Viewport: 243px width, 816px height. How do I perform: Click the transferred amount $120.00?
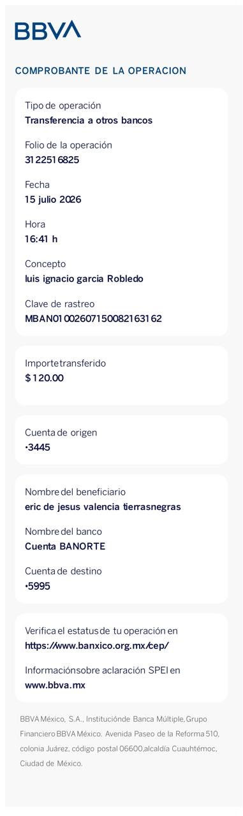point(45,378)
